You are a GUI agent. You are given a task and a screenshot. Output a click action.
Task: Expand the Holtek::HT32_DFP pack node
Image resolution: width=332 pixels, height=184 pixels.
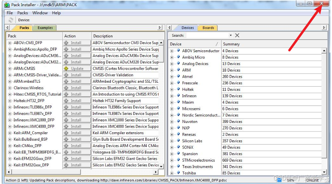[10, 101]
